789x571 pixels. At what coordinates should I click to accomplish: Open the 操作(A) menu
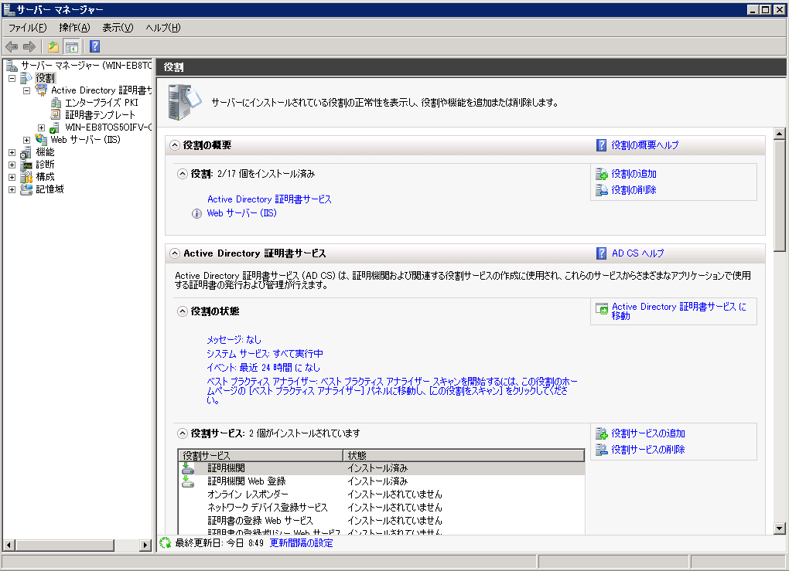click(x=74, y=28)
